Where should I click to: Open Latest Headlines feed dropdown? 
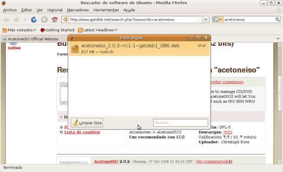pyautogui.click(x=98, y=30)
